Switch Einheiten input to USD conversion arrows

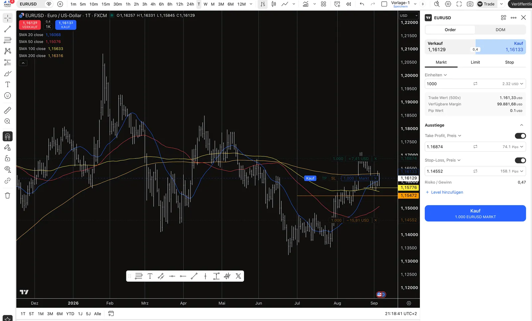(475, 84)
